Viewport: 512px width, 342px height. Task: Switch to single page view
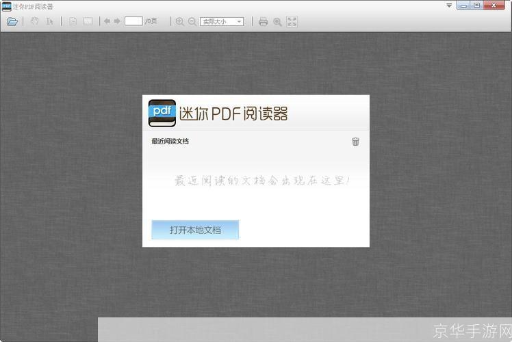pyautogui.click(x=73, y=21)
